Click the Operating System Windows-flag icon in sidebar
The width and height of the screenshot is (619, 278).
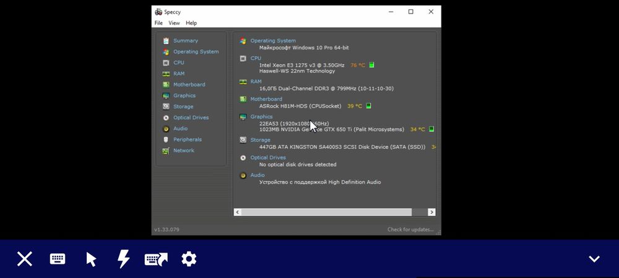[166, 51]
